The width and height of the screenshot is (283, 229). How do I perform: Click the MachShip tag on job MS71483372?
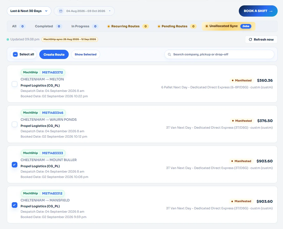pyautogui.click(x=30, y=72)
